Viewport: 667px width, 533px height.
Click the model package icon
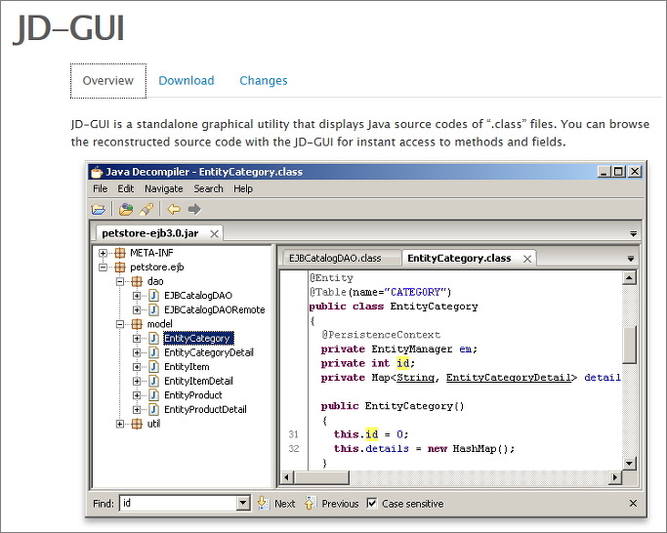coord(137,324)
